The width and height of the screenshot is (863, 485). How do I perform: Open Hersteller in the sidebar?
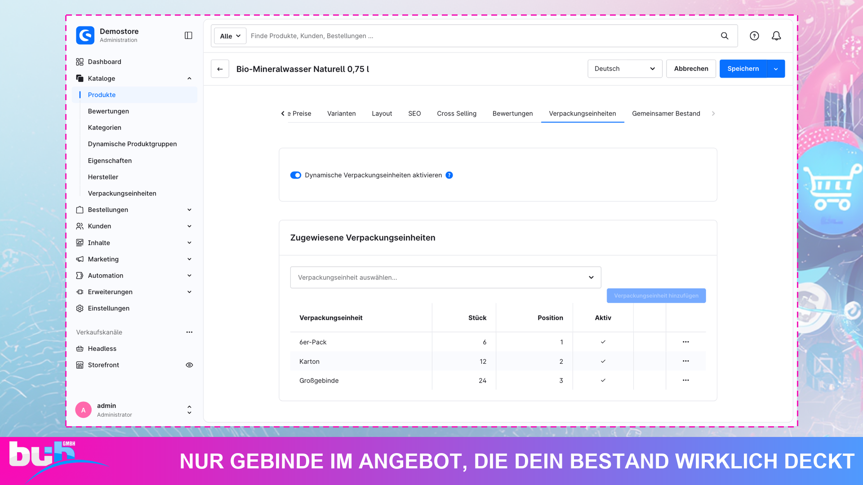(103, 177)
